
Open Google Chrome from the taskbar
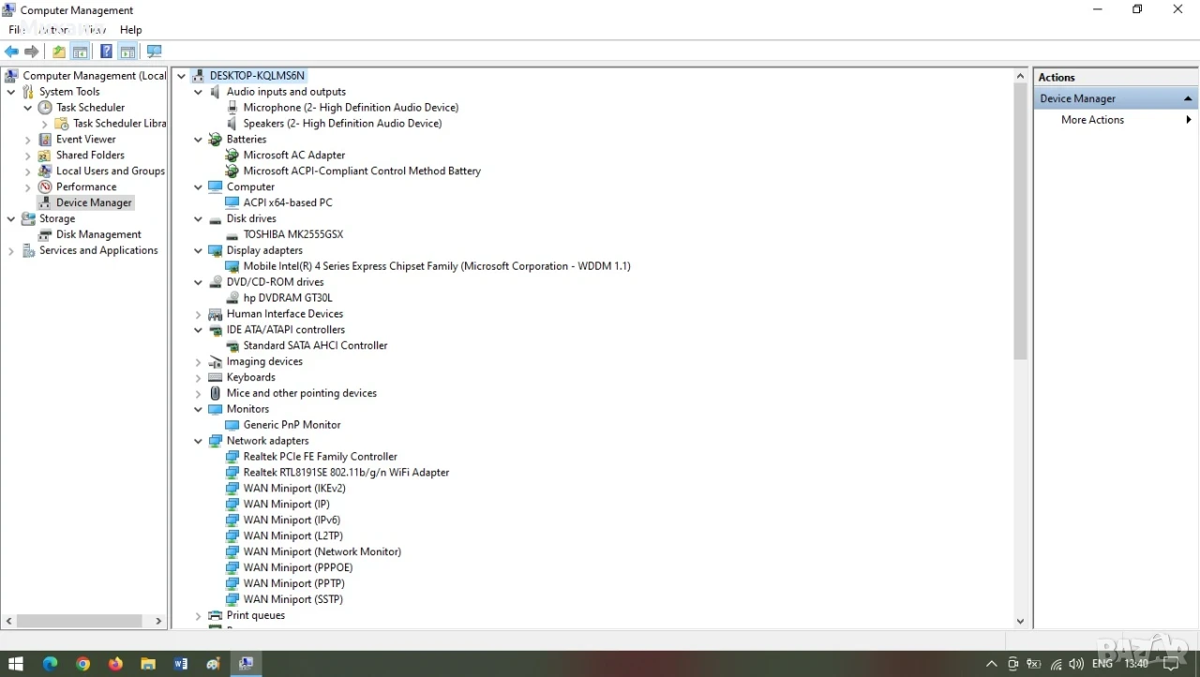coord(82,664)
